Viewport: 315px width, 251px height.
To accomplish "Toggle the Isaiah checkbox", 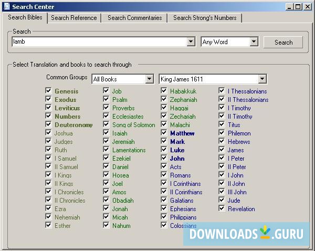I will [x=106, y=133].
